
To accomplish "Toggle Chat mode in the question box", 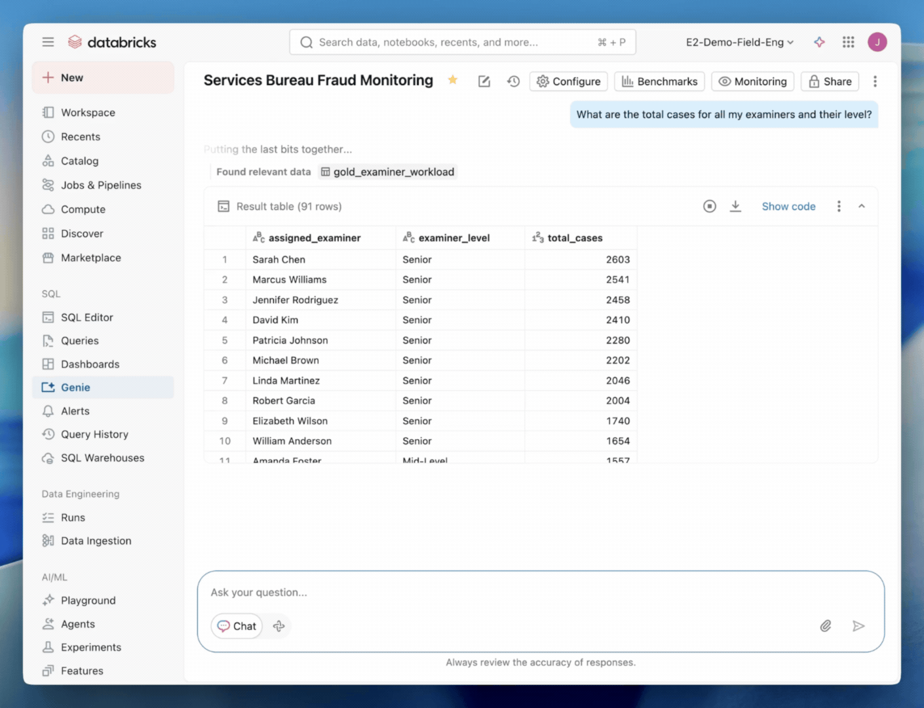I will [x=236, y=626].
